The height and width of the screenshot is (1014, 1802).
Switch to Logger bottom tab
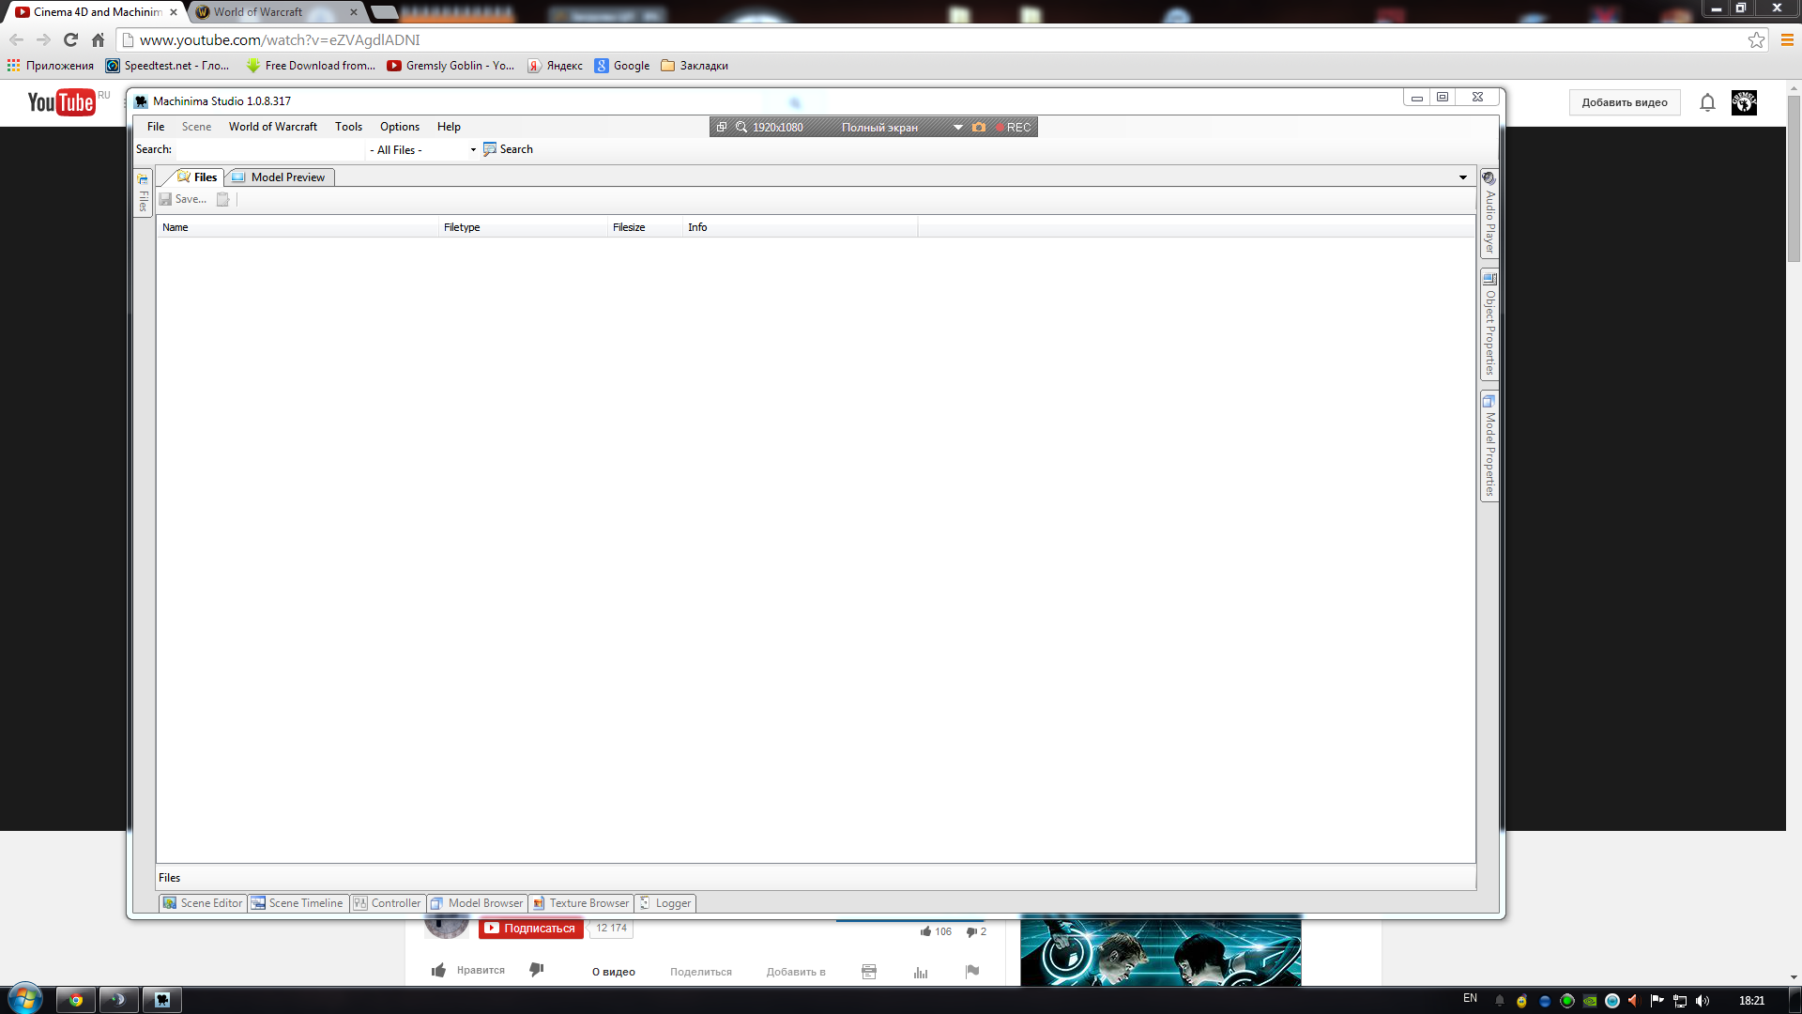pos(665,903)
